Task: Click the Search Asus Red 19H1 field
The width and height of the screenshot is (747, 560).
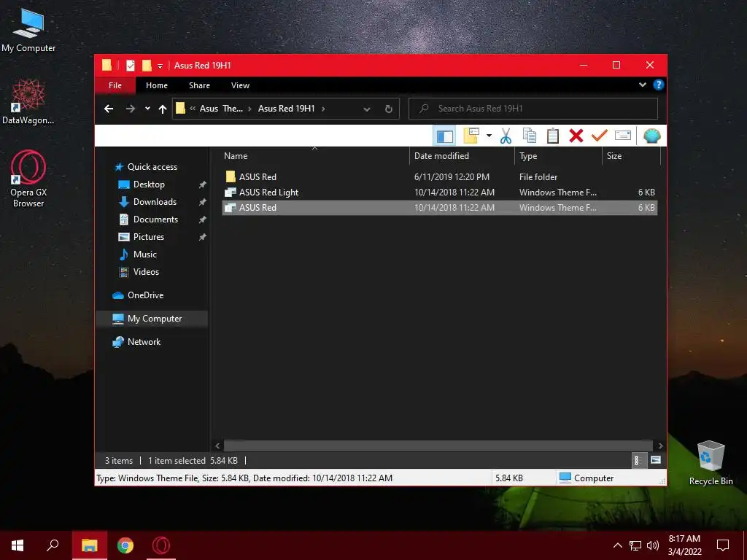Action: tap(533, 109)
